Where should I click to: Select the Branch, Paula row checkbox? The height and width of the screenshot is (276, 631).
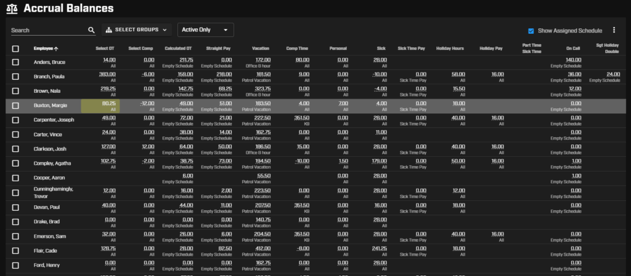[x=15, y=77]
